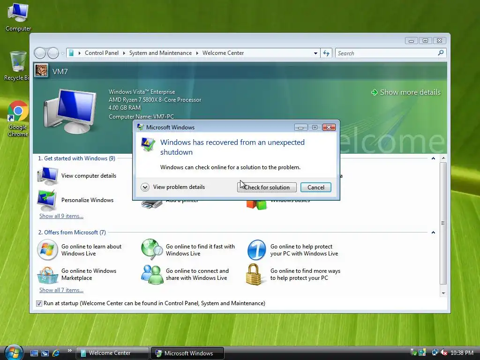Click the Personalize Windows icon
Image resolution: width=480 pixels, height=360 pixels.
[x=46, y=200]
